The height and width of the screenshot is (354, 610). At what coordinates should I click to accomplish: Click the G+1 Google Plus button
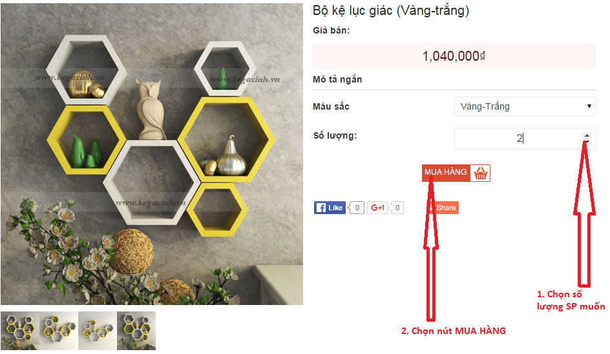(377, 208)
